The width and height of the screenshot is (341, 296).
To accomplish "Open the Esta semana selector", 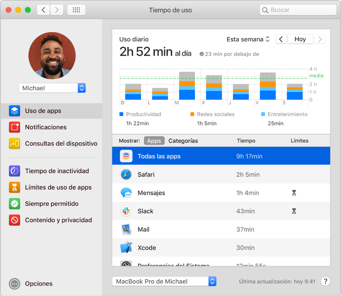I will point(248,39).
